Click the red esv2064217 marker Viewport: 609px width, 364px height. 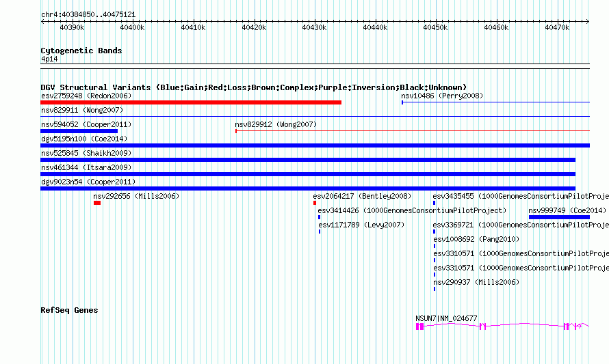tap(315, 203)
